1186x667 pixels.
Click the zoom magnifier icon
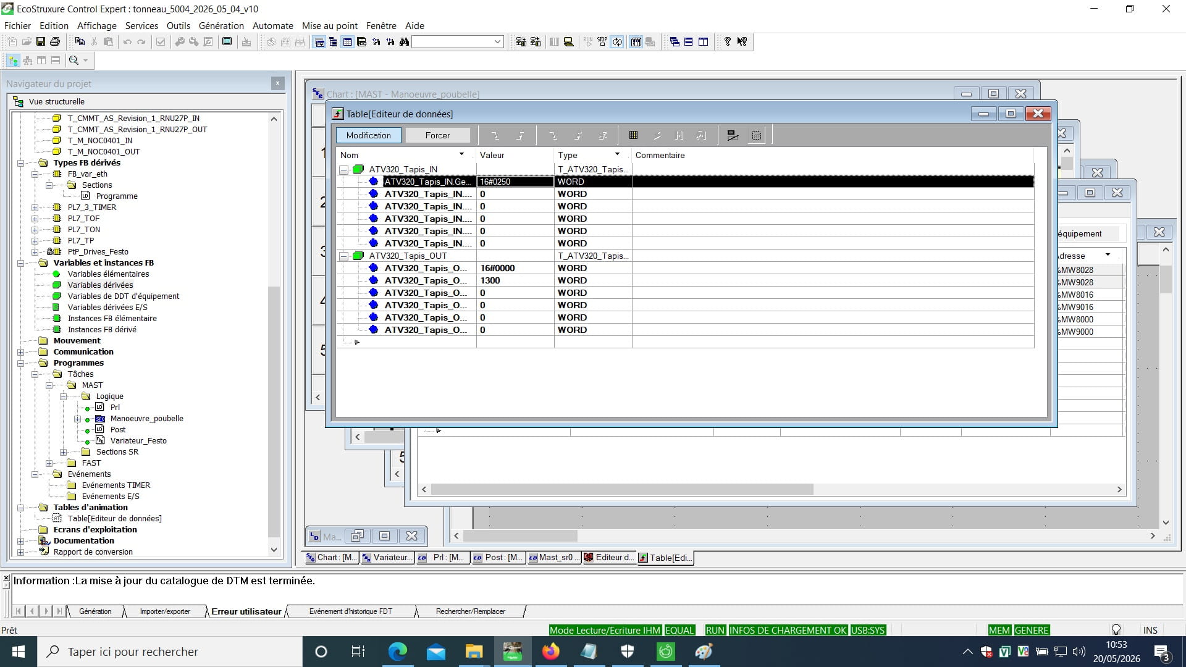(x=74, y=61)
